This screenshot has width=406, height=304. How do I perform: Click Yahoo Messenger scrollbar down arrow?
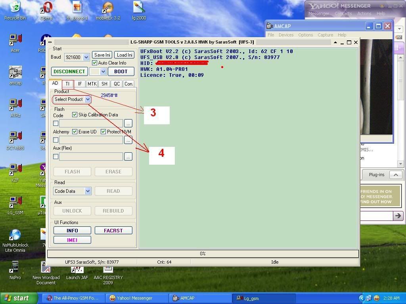400,164
